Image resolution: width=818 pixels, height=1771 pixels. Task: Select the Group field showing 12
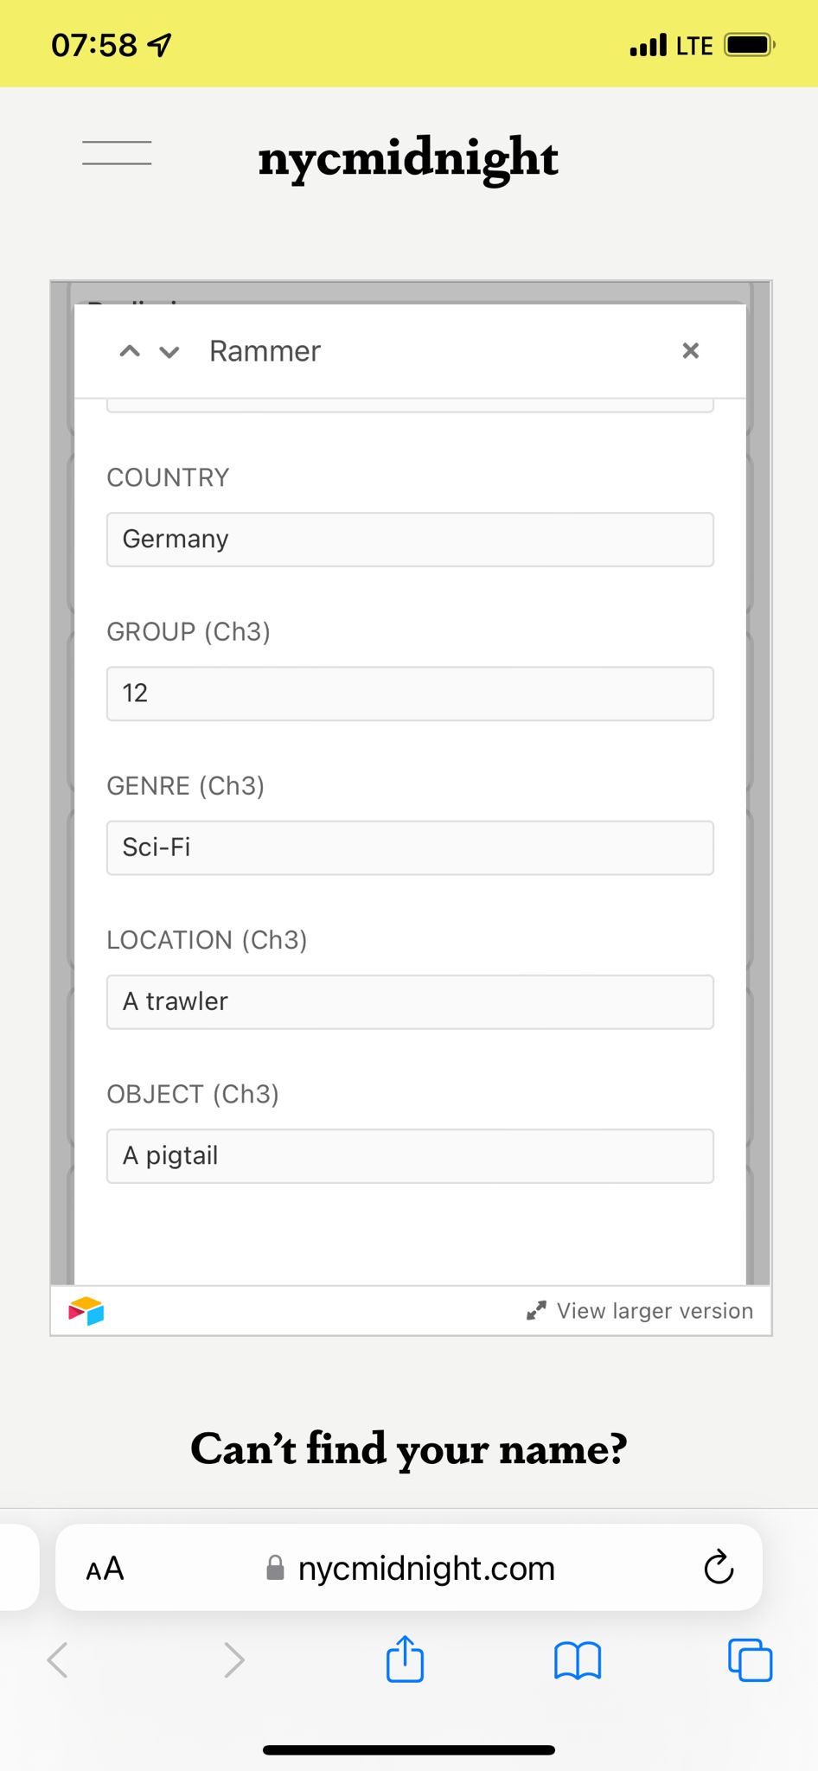pos(410,694)
